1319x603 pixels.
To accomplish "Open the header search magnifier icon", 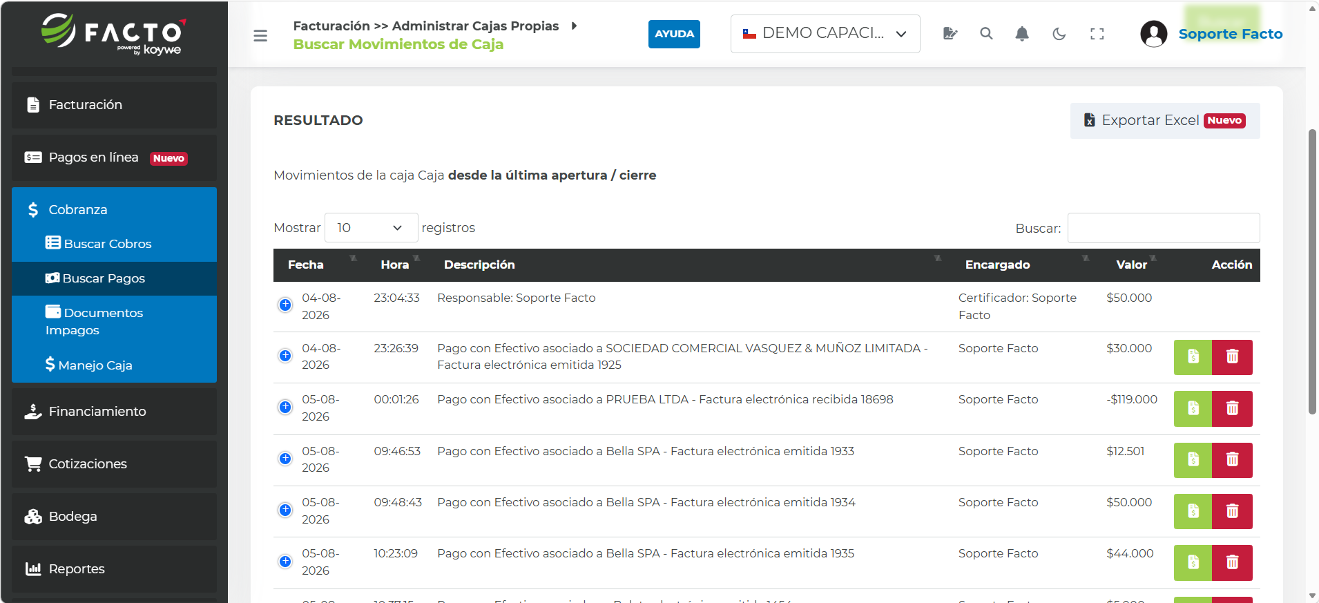I will pos(986,34).
